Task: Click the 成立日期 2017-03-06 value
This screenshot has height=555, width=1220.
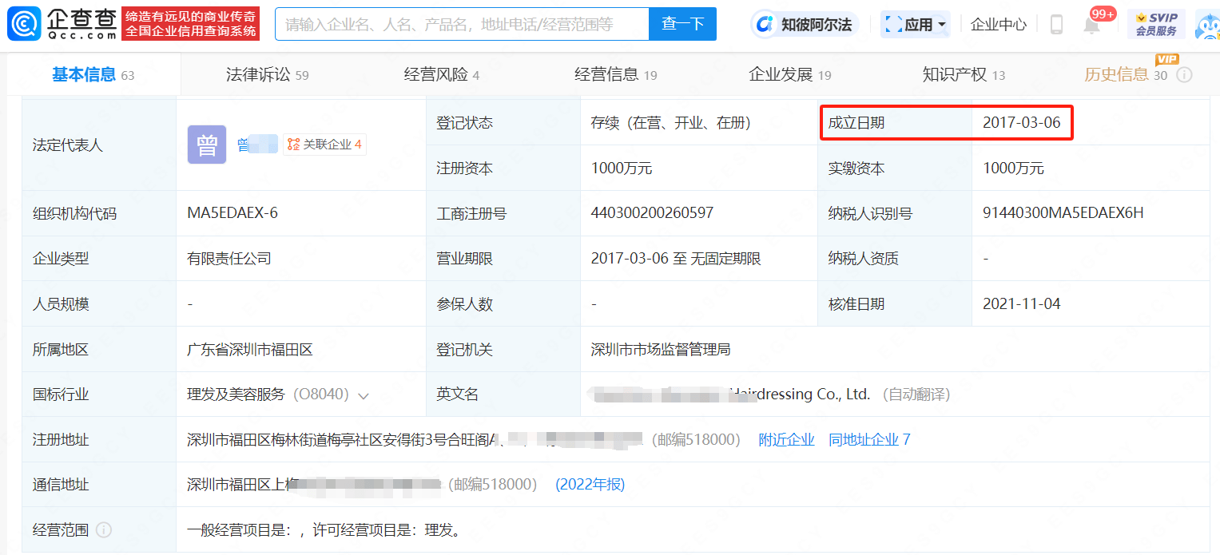Action: (1021, 122)
